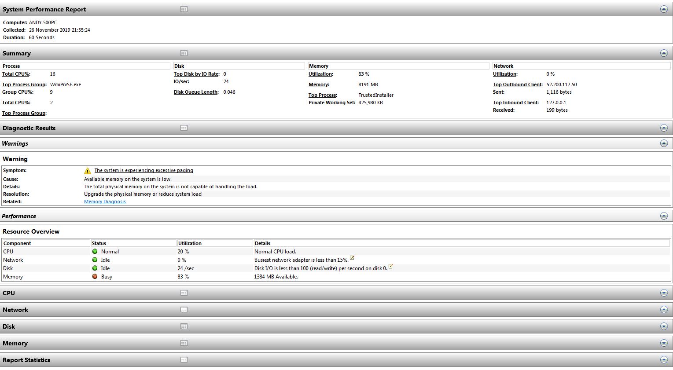Click the note icon beside Disk I/O details

tap(391, 267)
